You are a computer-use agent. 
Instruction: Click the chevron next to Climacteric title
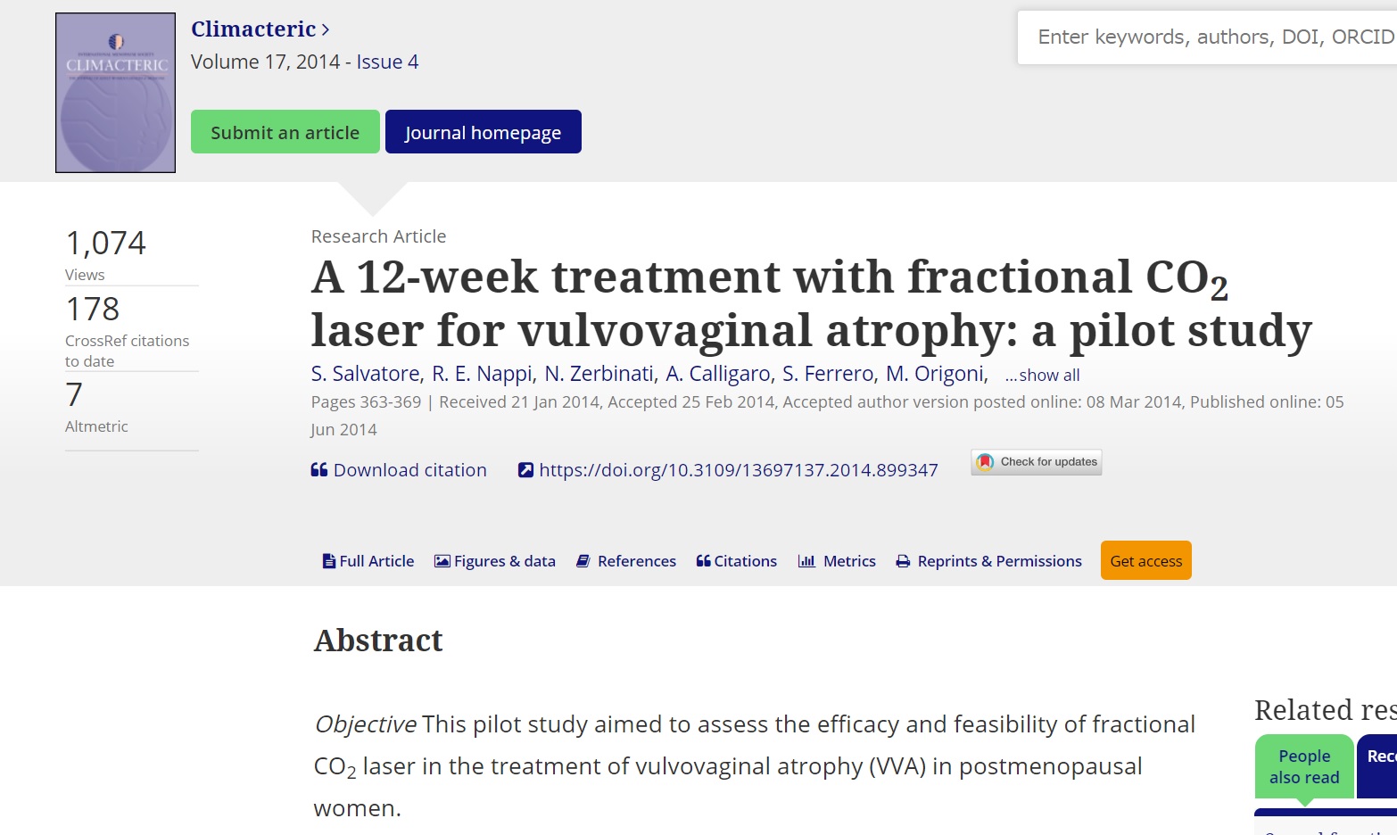pos(326,29)
